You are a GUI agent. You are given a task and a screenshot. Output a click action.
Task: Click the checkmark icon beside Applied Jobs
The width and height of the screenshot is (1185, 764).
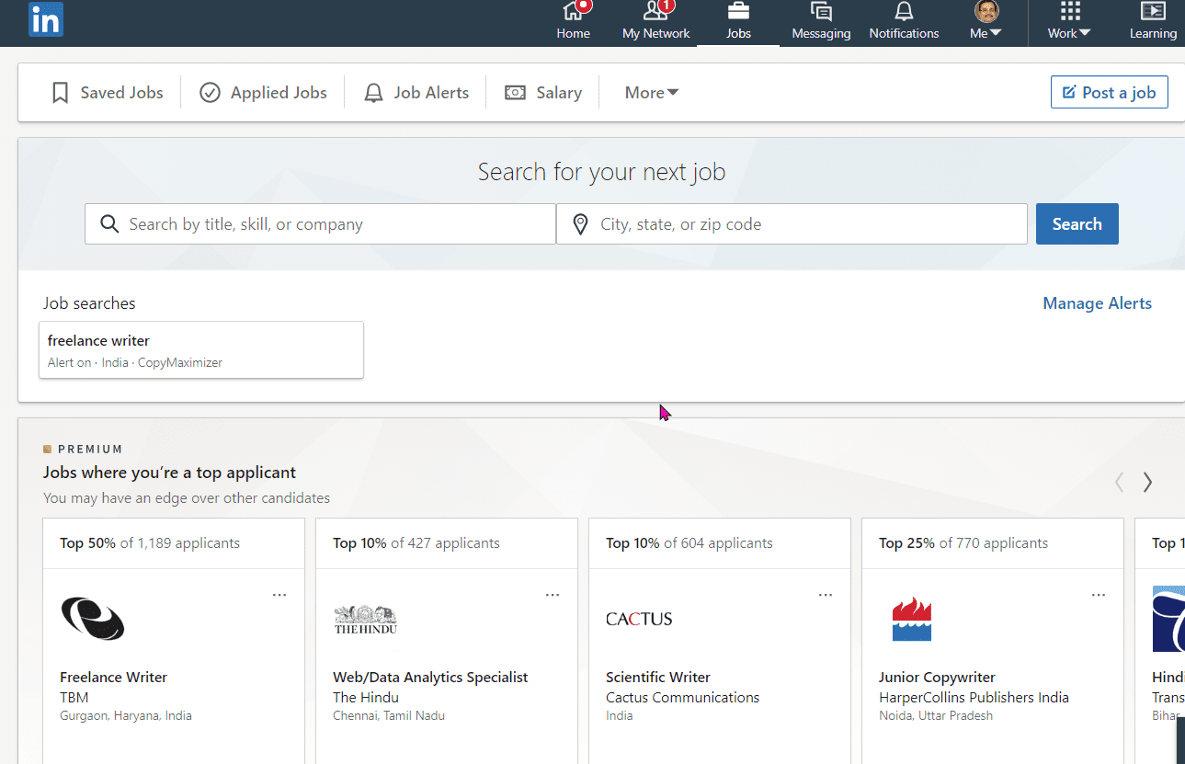(x=210, y=93)
